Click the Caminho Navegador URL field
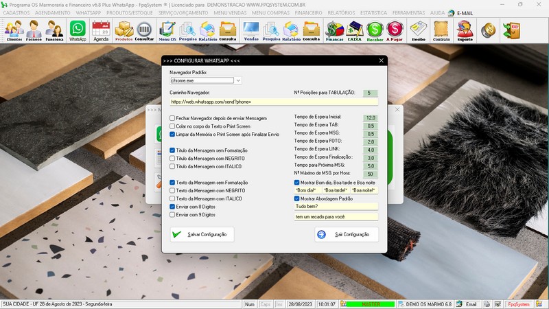Screen dimensions: 549x309 [x=274, y=102]
